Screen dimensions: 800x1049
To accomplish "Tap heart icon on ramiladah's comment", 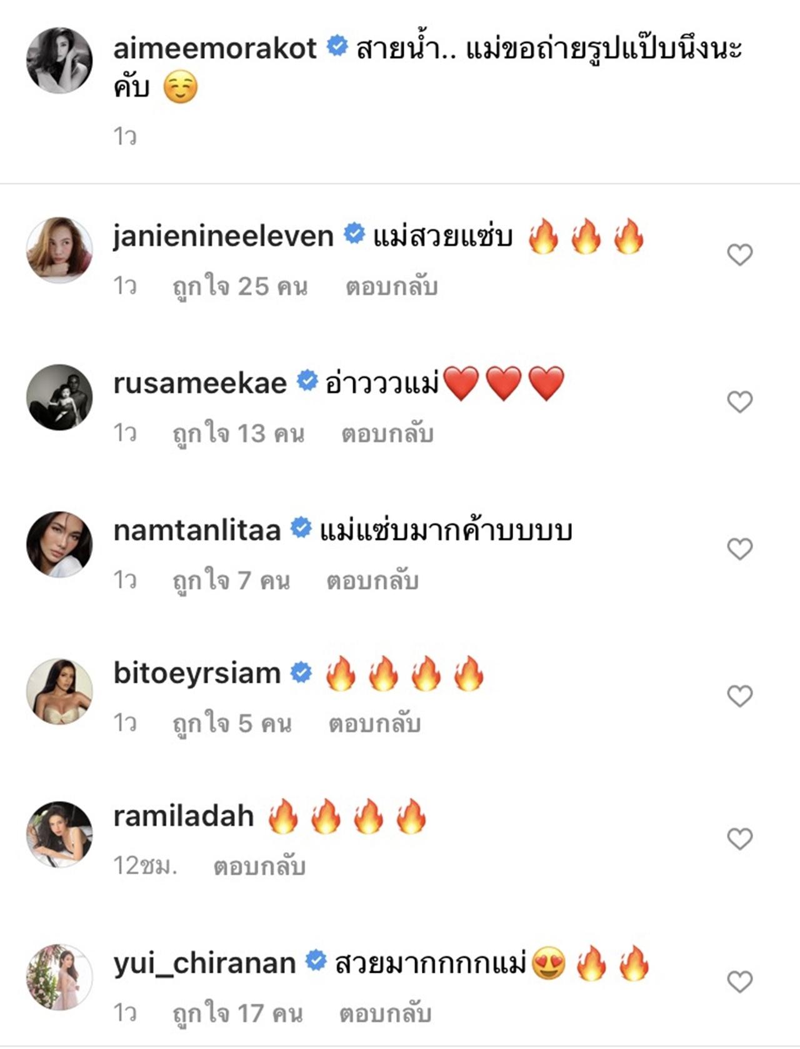I will click(740, 838).
